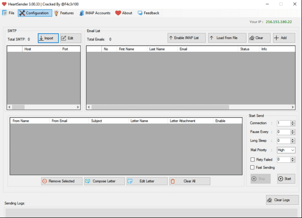Decrease Long Sleep with down arrow
The width and height of the screenshot is (302, 218).
293,142
